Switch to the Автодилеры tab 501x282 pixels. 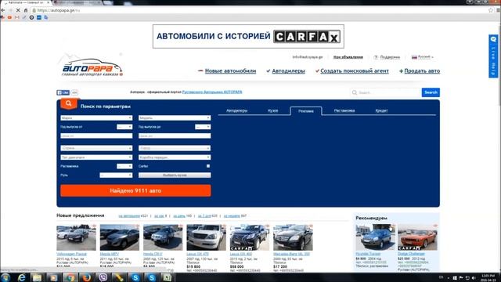tap(236, 110)
